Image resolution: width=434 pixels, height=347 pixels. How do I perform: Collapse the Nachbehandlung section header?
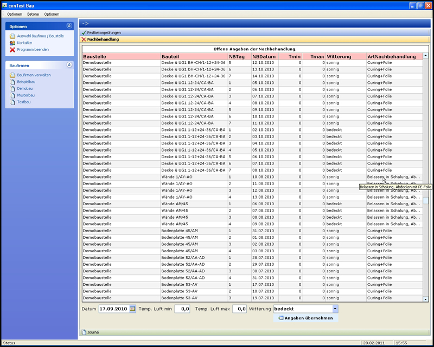[x=254, y=40]
